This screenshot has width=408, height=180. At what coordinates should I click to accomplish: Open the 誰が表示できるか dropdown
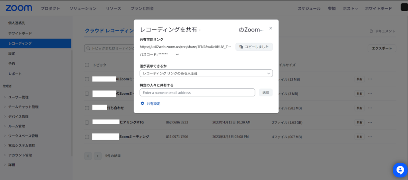[x=206, y=73]
